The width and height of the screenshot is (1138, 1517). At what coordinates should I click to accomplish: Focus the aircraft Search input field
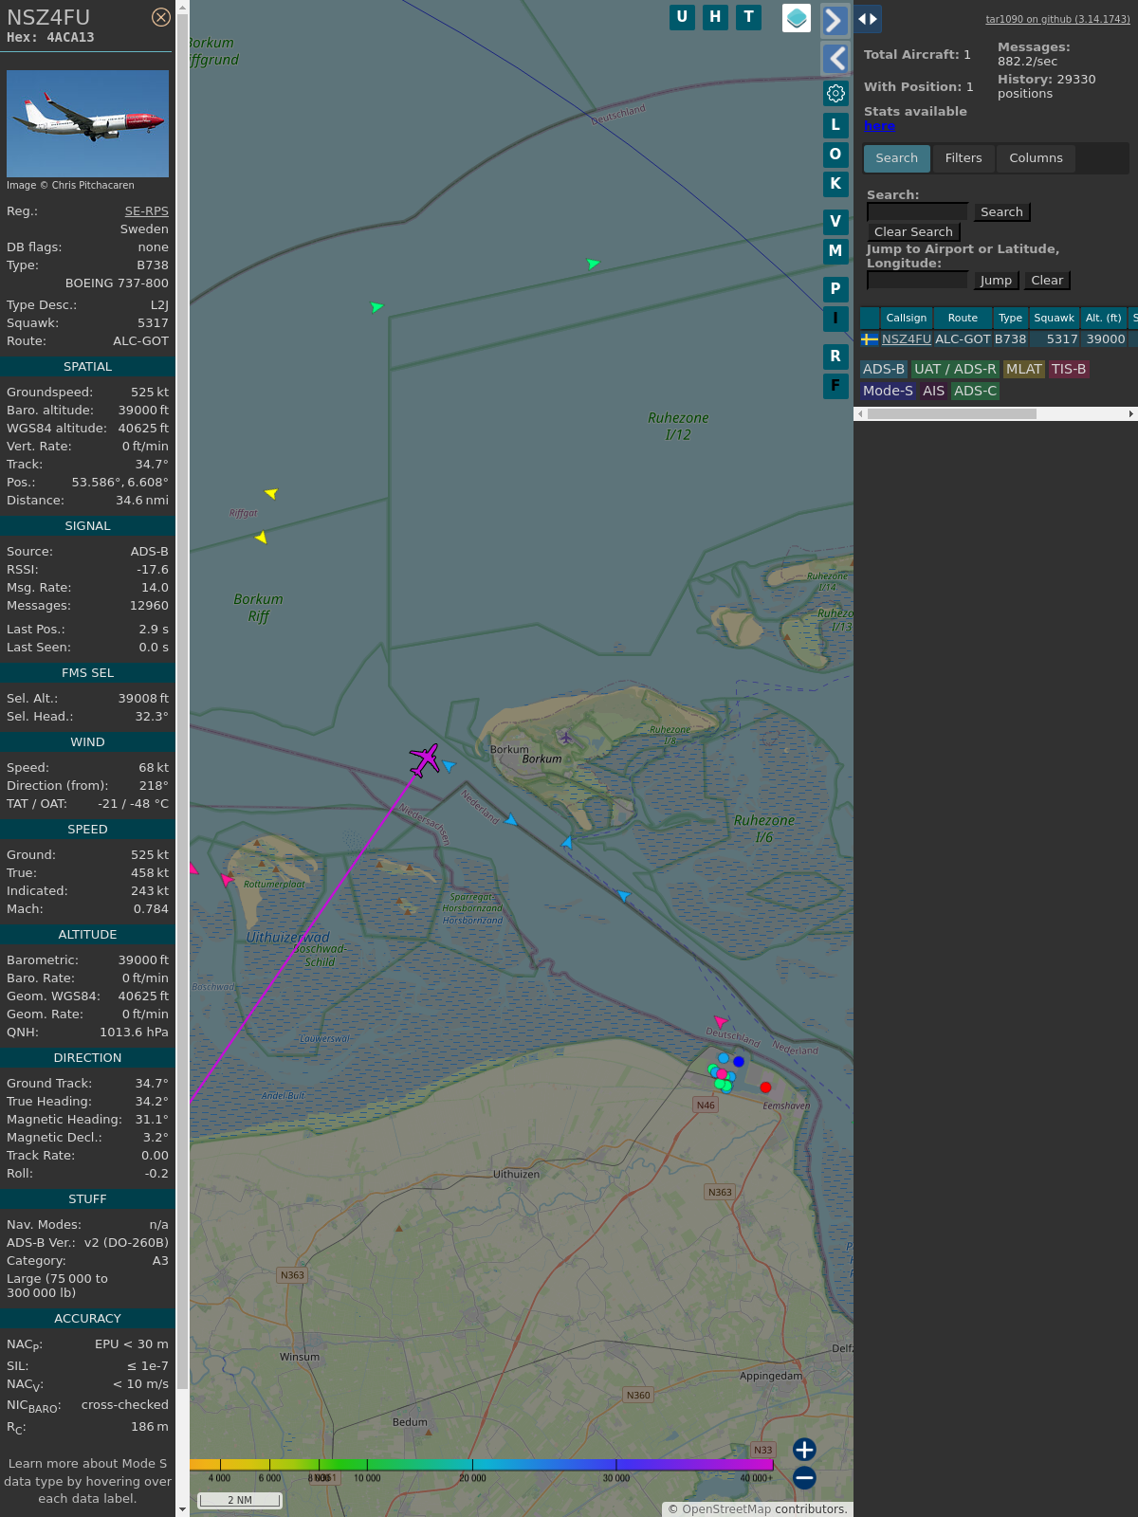pos(917,212)
